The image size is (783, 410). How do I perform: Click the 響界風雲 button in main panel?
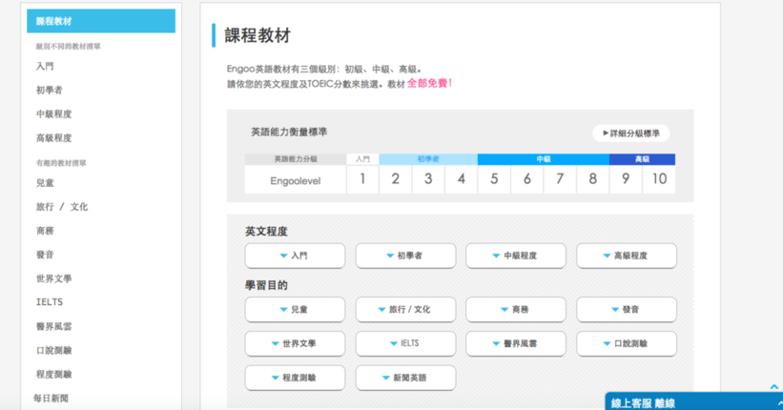click(x=516, y=343)
